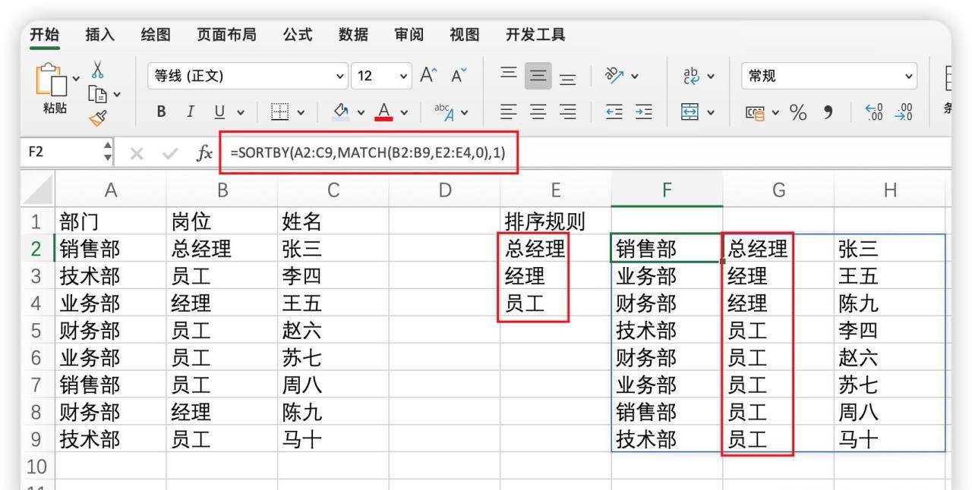Open the 开发工具 ribbon tab
The image size is (972, 490).
pyautogui.click(x=535, y=34)
